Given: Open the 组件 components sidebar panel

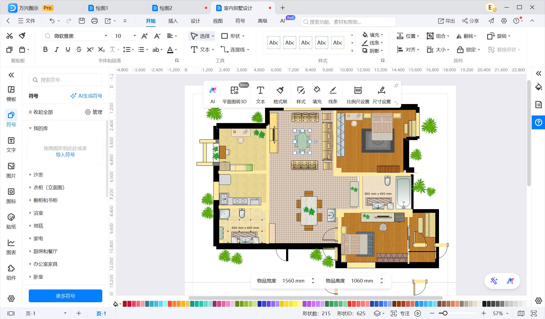Looking at the screenshot, I should tap(11, 273).
